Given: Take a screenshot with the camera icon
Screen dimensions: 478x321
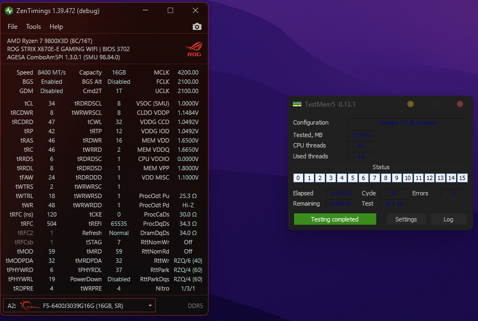Looking at the screenshot, I should click(x=197, y=27).
